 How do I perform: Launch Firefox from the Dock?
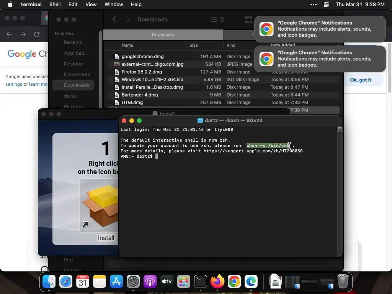pyautogui.click(x=217, y=281)
